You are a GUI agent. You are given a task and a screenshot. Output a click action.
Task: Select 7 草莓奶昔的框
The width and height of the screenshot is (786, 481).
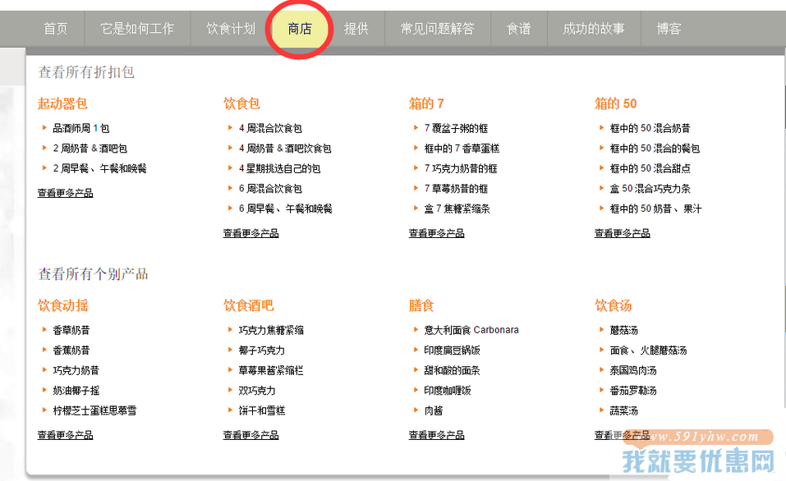pyautogui.click(x=456, y=189)
